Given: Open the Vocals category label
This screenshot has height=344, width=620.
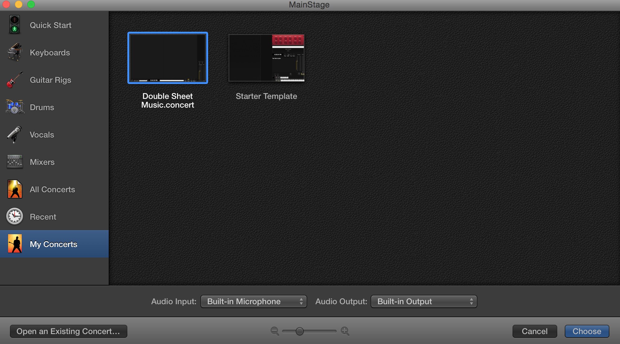Looking at the screenshot, I should [x=42, y=135].
